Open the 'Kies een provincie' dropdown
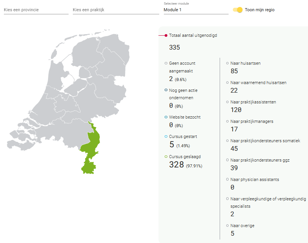Image resolution: width=308 pixels, height=243 pixels. pyautogui.click(x=36, y=10)
